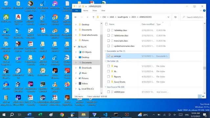This screenshot has width=210, height=118.
Task: Click JavaProjects in the address path
Action: tap(123, 17)
